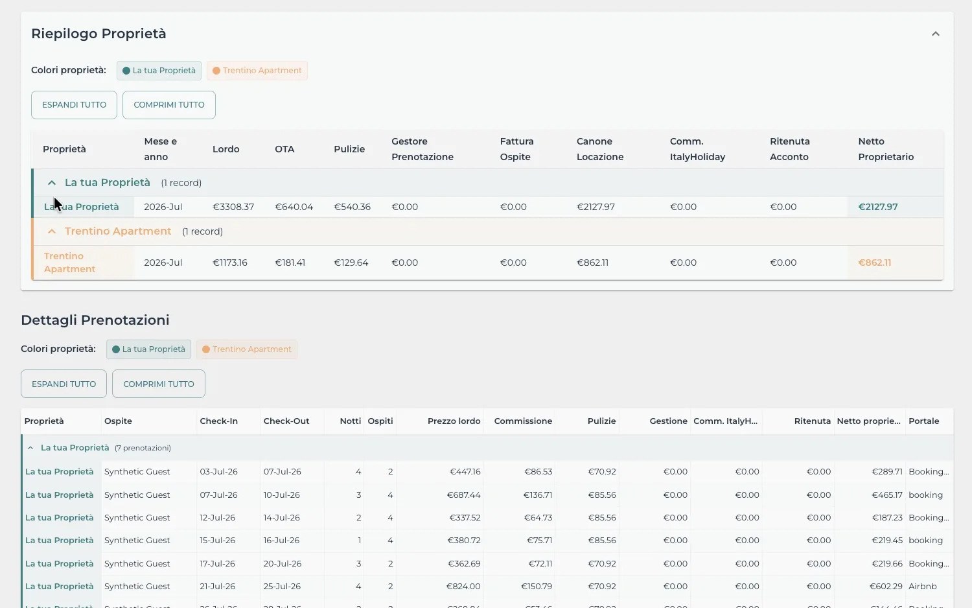This screenshot has height=608, width=972.
Task: Click the upper Comprimi Tutto button
Action: coord(169,105)
